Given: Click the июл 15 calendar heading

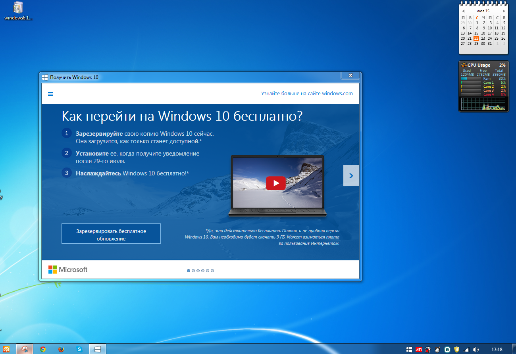Looking at the screenshot, I should [x=483, y=11].
